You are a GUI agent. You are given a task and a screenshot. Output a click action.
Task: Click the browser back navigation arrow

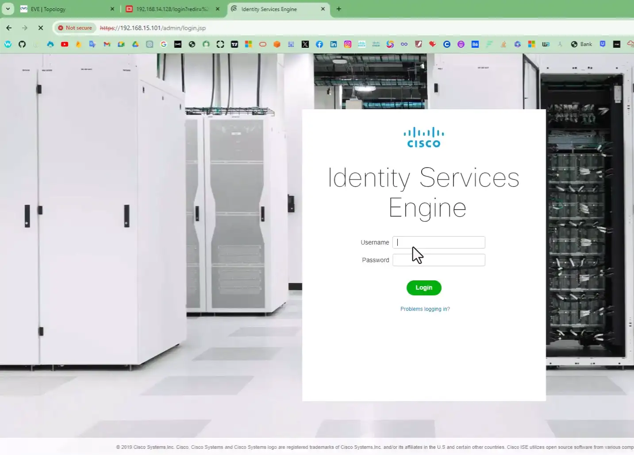(x=9, y=27)
